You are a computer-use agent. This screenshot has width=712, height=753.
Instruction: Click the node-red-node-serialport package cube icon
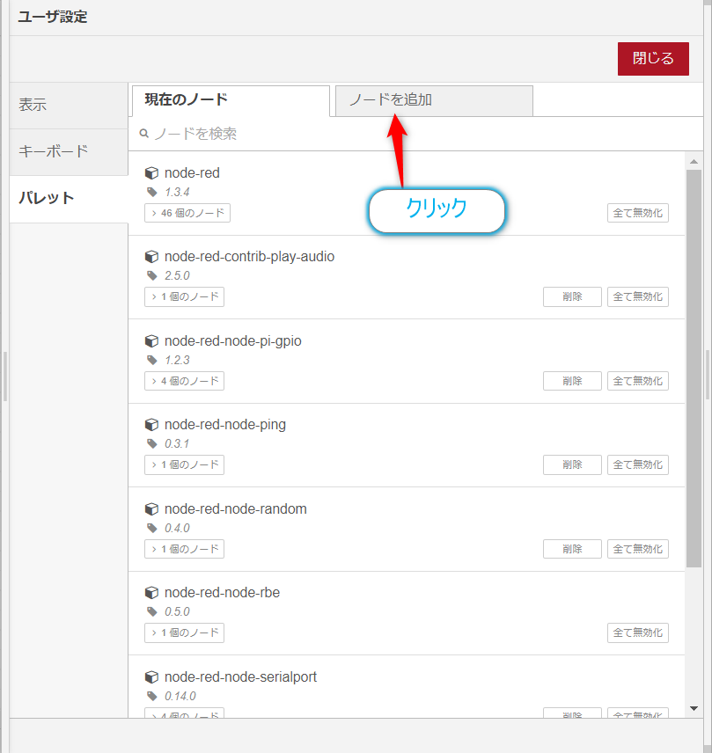pos(151,677)
